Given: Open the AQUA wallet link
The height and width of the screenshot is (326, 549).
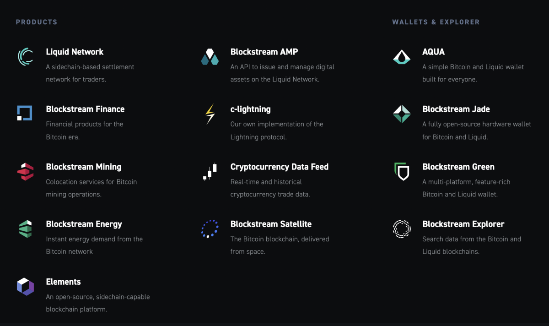Looking at the screenshot, I should coord(433,52).
